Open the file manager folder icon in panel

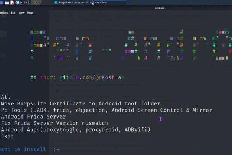[x=7, y=3]
